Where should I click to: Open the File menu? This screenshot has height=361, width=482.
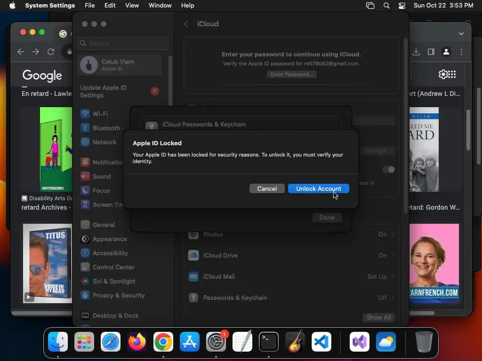tap(90, 6)
